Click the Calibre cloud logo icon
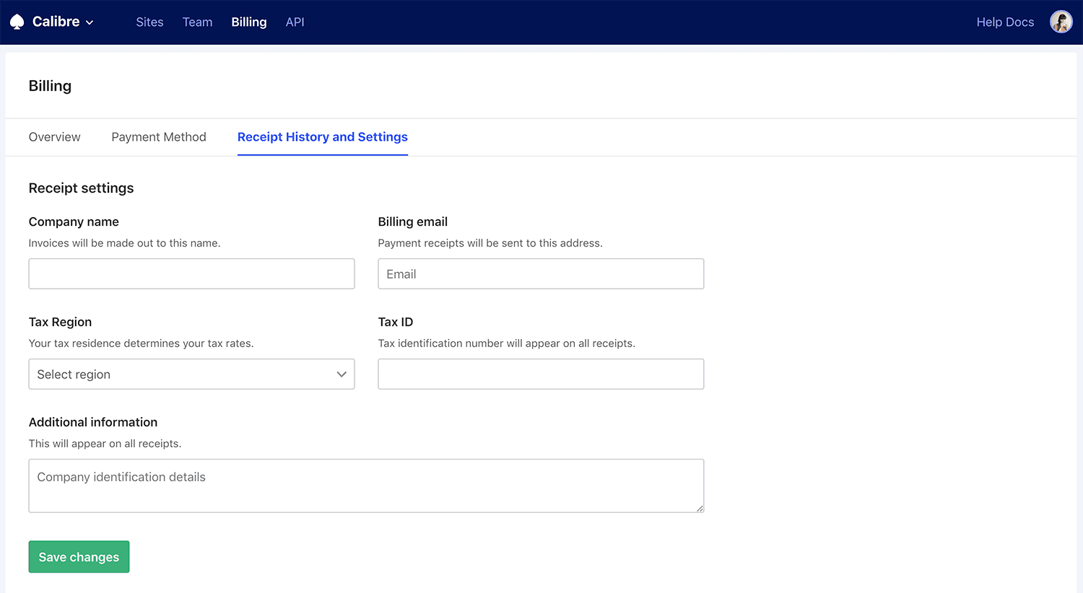The image size is (1083, 593). pos(17,22)
